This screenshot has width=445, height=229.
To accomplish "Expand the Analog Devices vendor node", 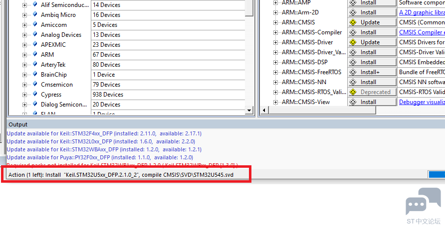I will pos(24,35).
